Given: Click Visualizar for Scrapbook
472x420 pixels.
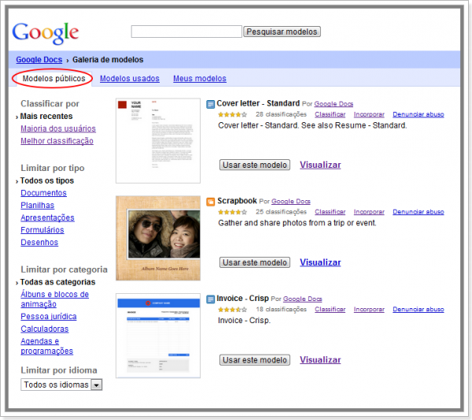Looking at the screenshot, I should 320,262.
